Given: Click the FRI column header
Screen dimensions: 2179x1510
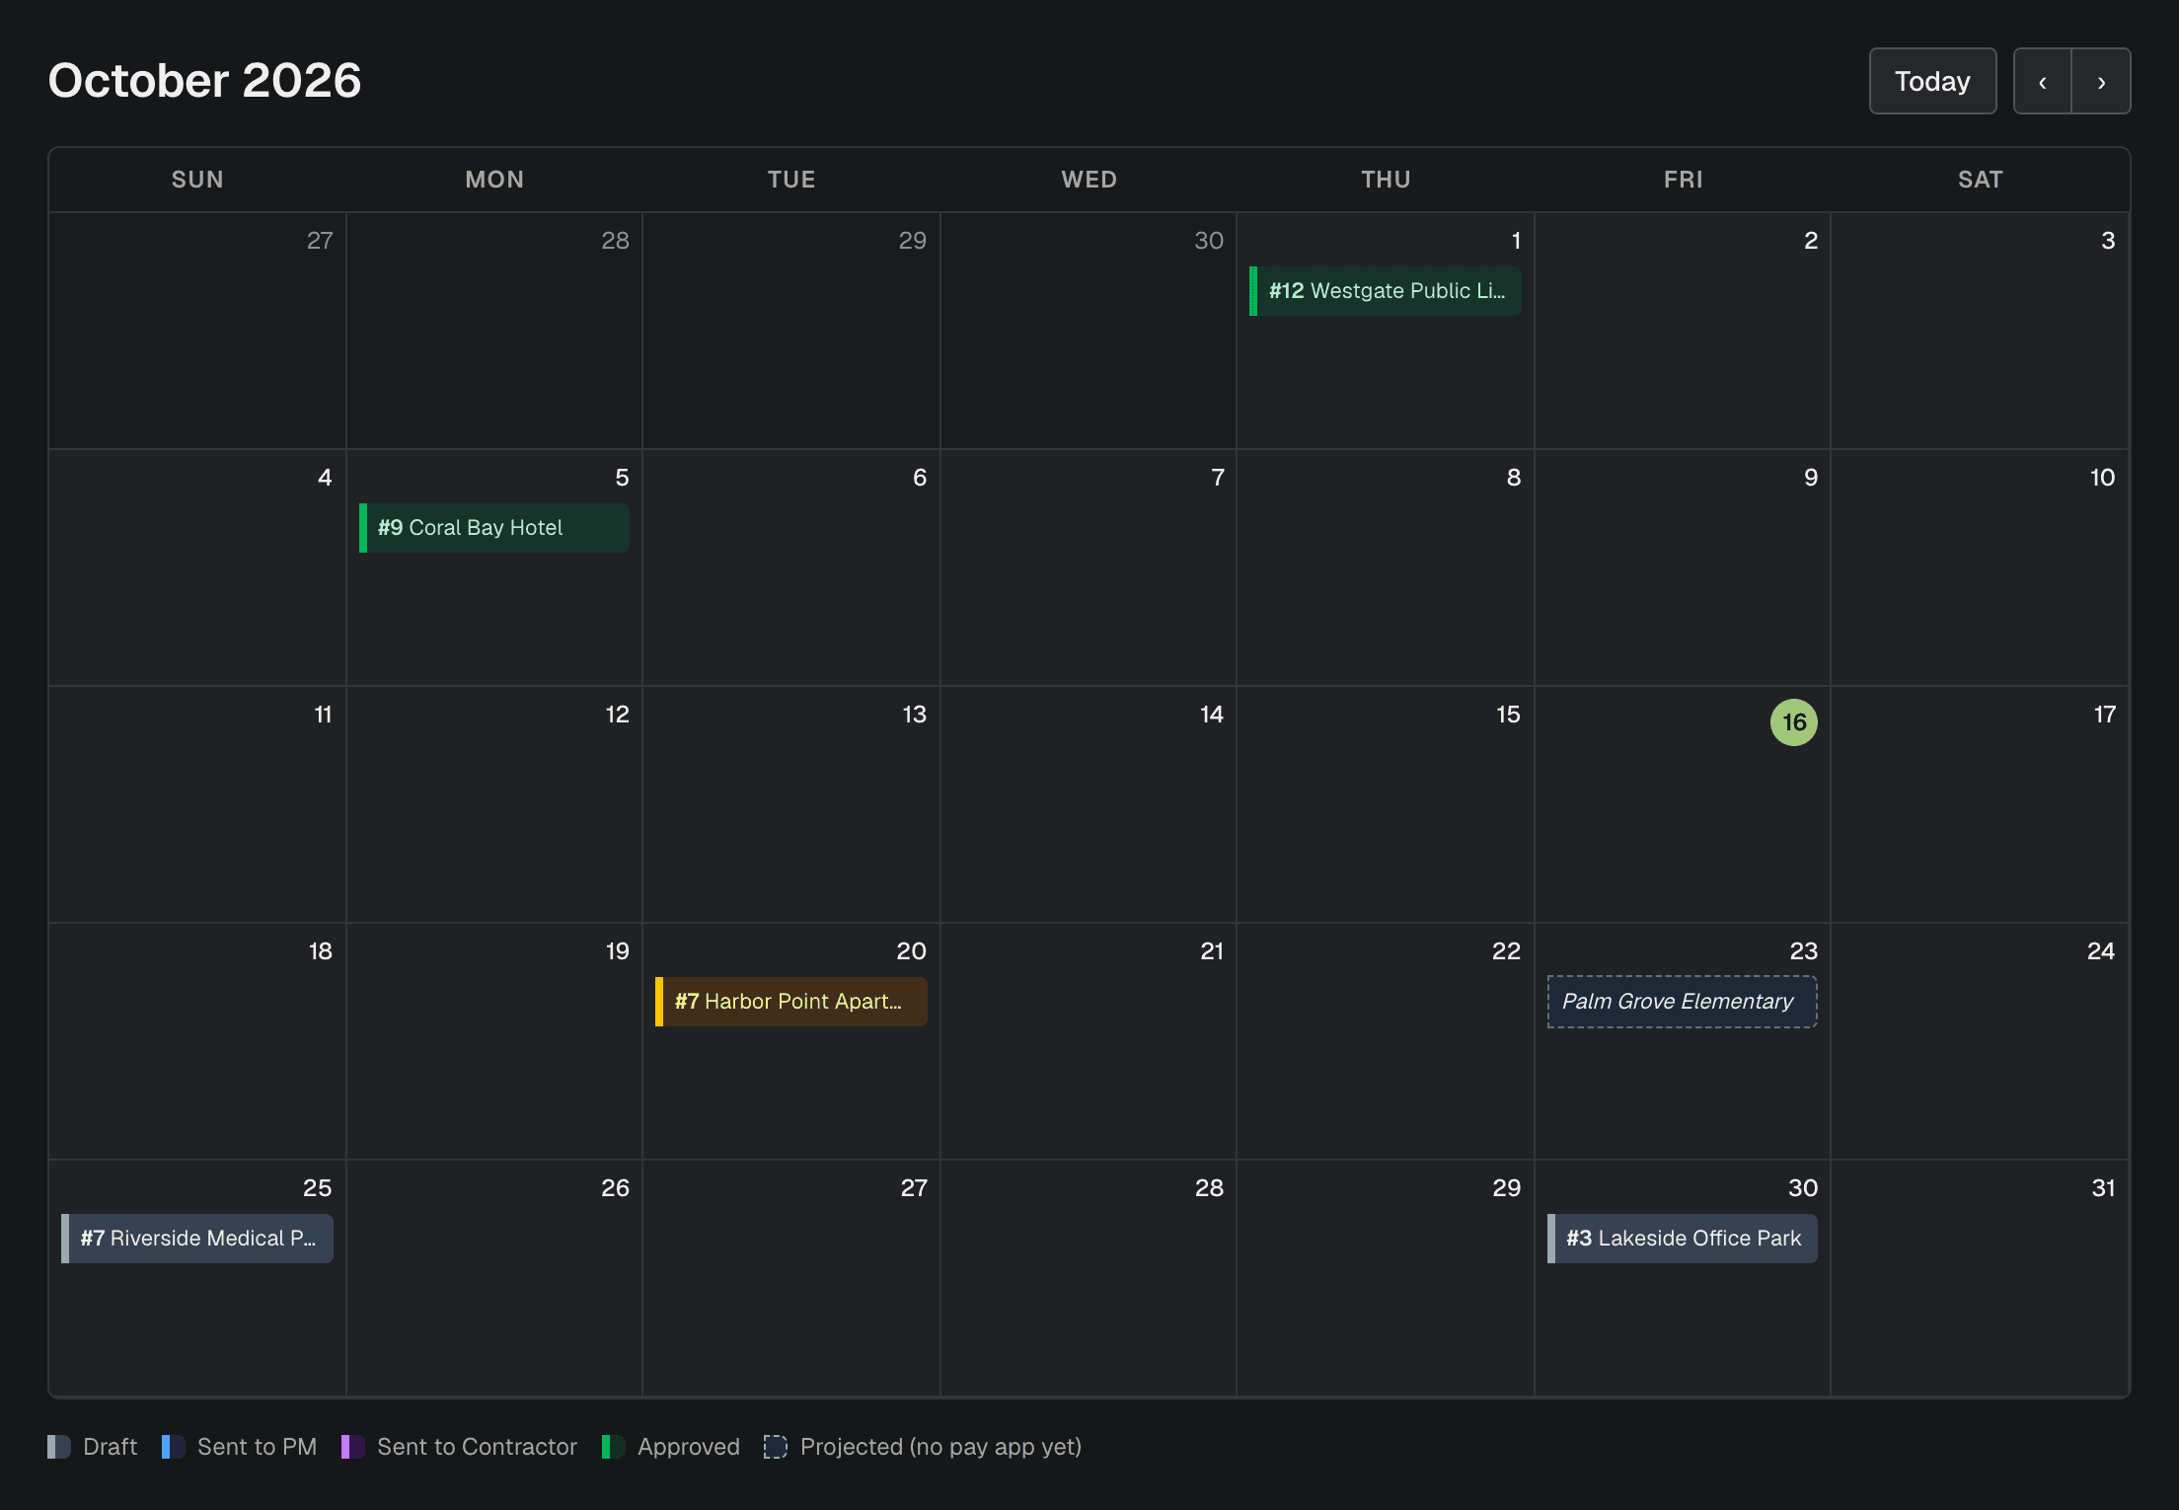Looking at the screenshot, I should [1683, 180].
